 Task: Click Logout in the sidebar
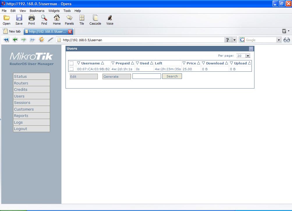click(x=31, y=129)
